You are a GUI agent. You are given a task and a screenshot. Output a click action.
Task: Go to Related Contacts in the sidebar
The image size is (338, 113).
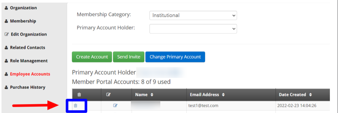point(28,48)
